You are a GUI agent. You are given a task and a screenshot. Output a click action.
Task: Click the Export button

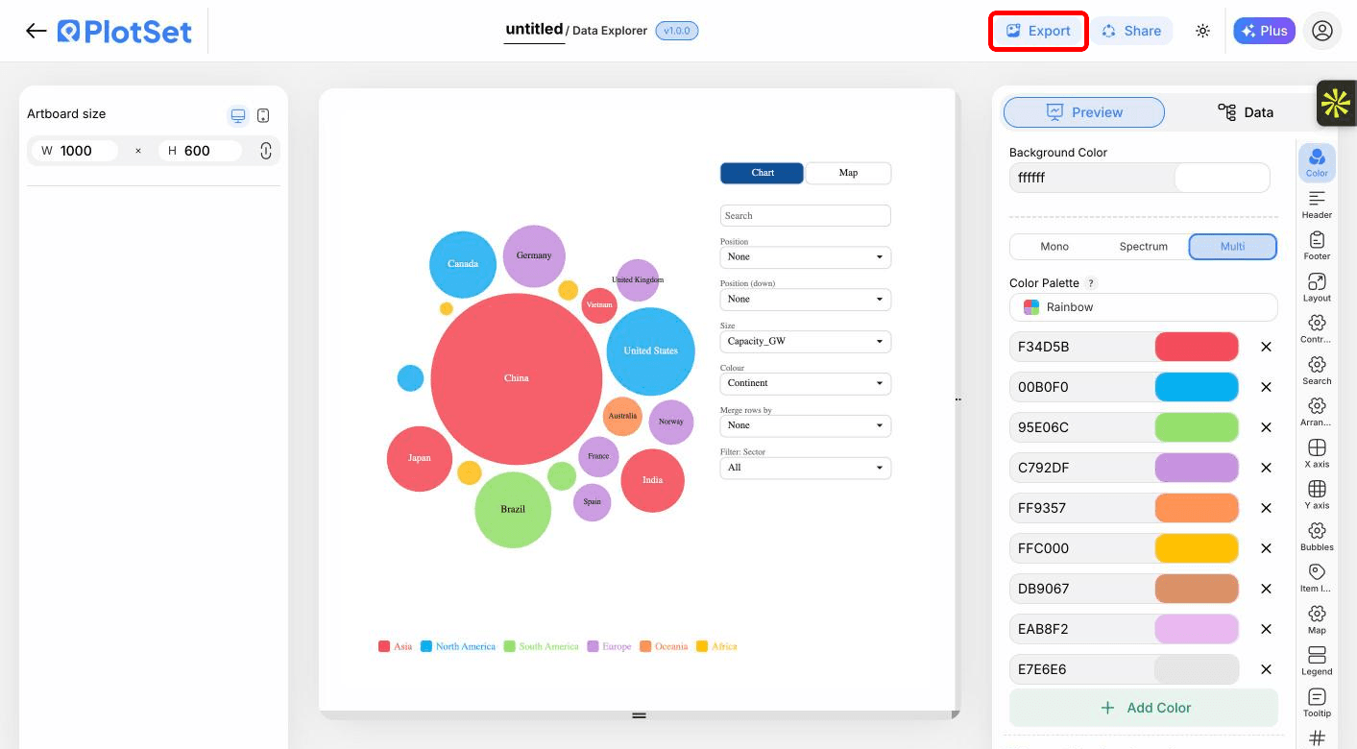point(1038,31)
